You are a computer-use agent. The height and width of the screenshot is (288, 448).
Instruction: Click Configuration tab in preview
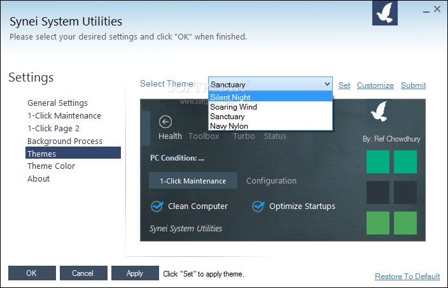coord(272,181)
